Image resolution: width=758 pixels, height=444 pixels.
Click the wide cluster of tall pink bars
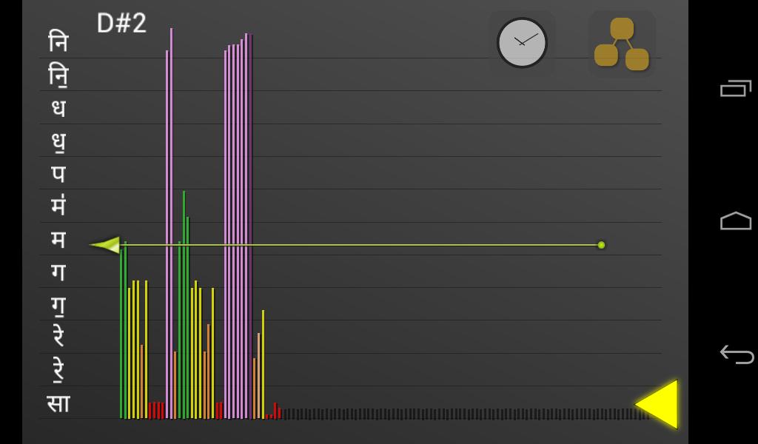click(x=238, y=222)
